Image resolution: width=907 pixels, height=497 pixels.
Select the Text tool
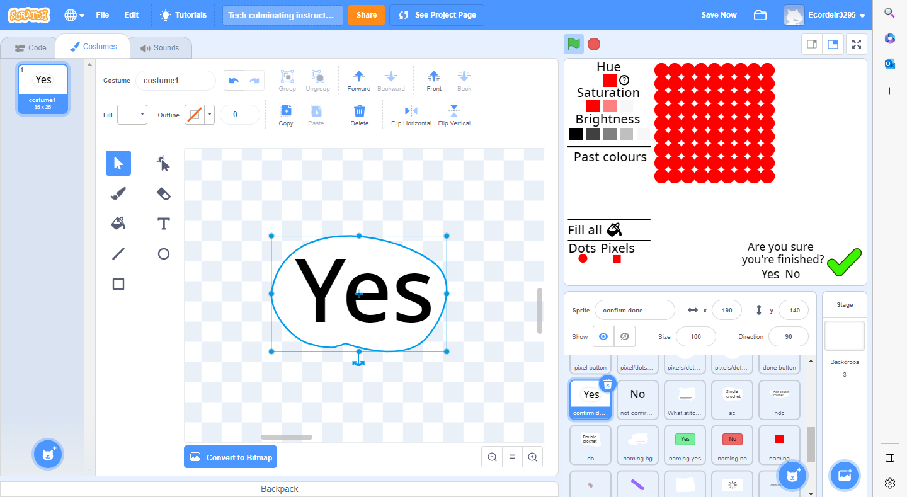coord(163,224)
